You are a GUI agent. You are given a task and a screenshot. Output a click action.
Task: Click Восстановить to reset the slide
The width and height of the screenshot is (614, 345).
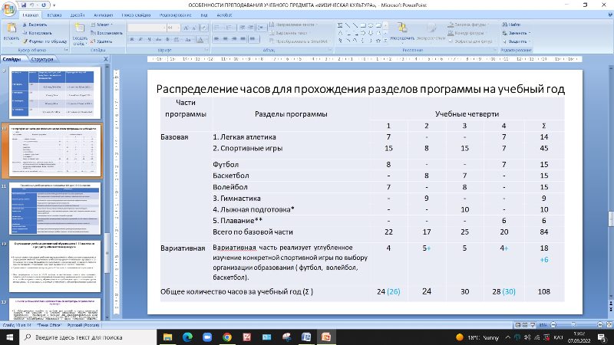click(106, 33)
